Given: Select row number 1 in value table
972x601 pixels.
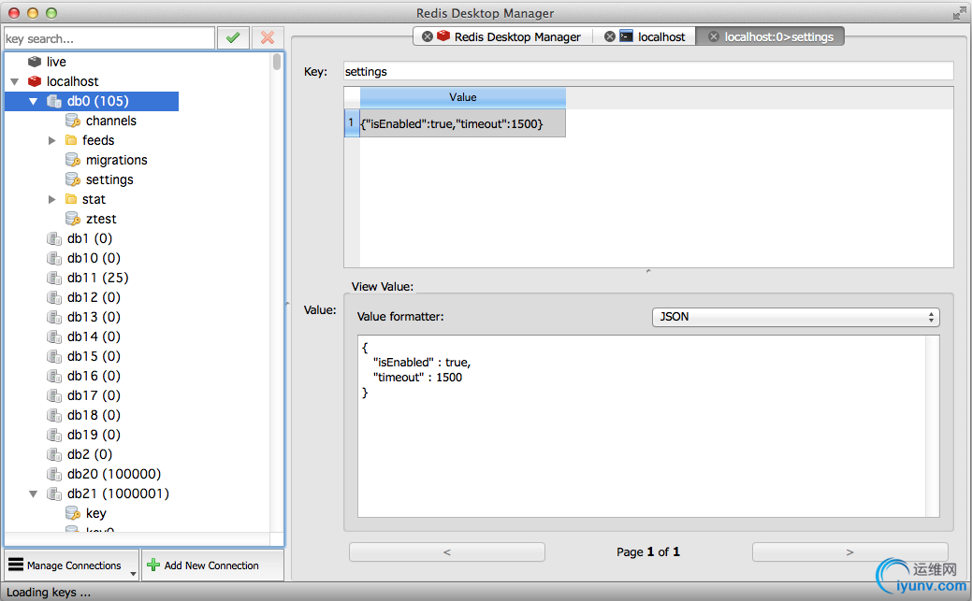Looking at the screenshot, I should click(352, 122).
